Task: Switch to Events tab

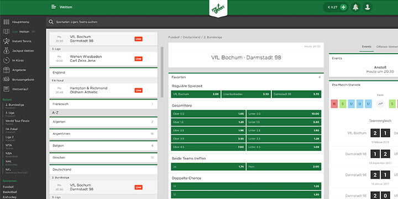Action: click(x=366, y=46)
